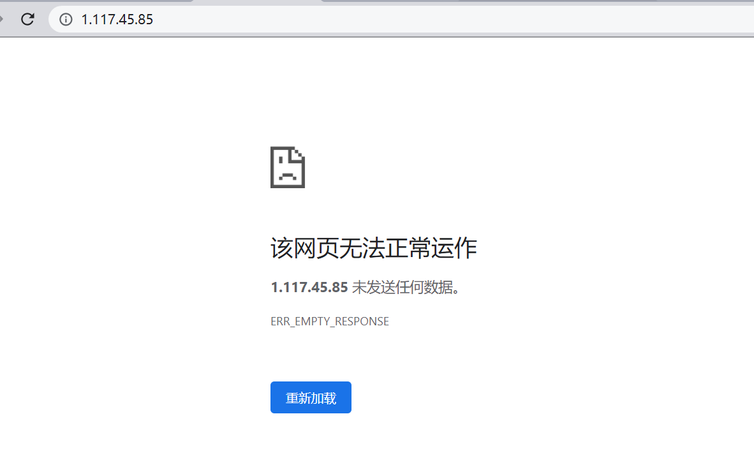The width and height of the screenshot is (754, 458).
Task: Click the letter i inside the circled info icon
Action: click(x=66, y=19)
